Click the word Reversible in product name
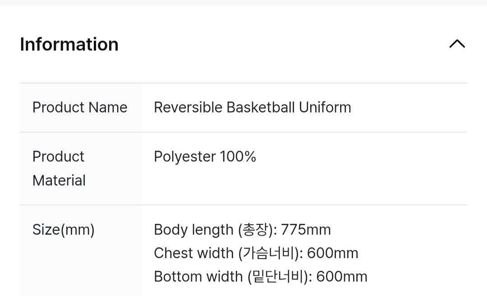 pos(188,107)
